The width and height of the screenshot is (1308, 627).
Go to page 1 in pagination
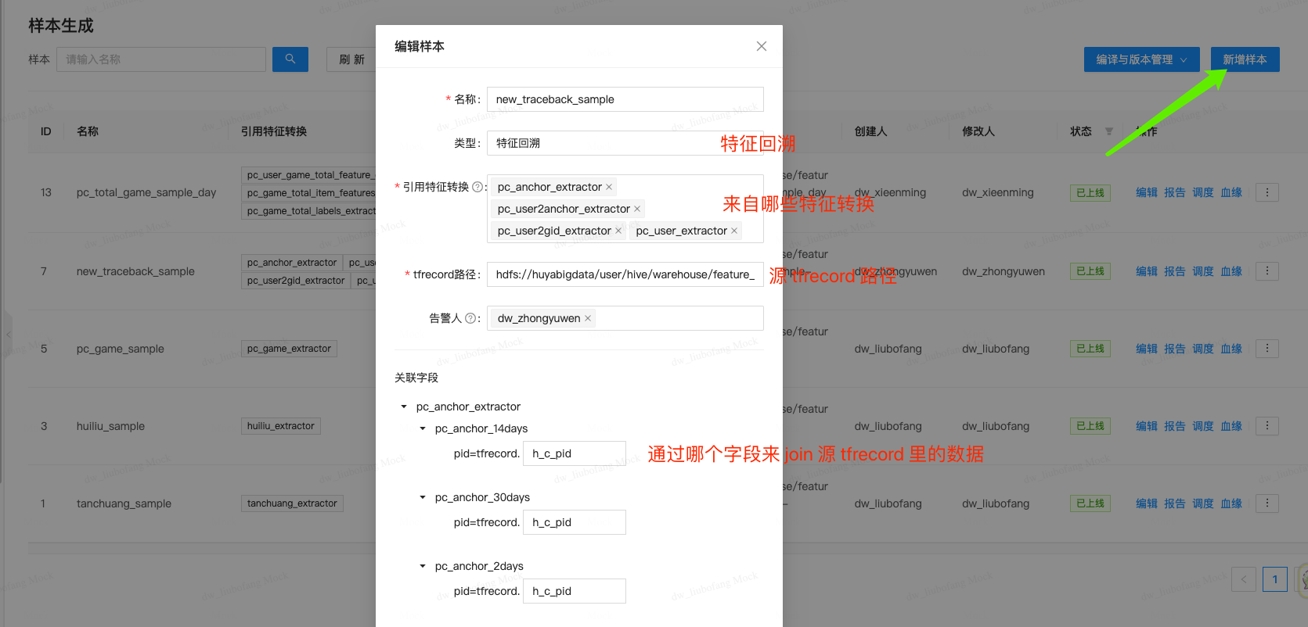[1274, 579]
